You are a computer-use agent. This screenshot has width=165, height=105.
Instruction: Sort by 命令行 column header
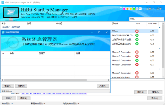(83, 23)
